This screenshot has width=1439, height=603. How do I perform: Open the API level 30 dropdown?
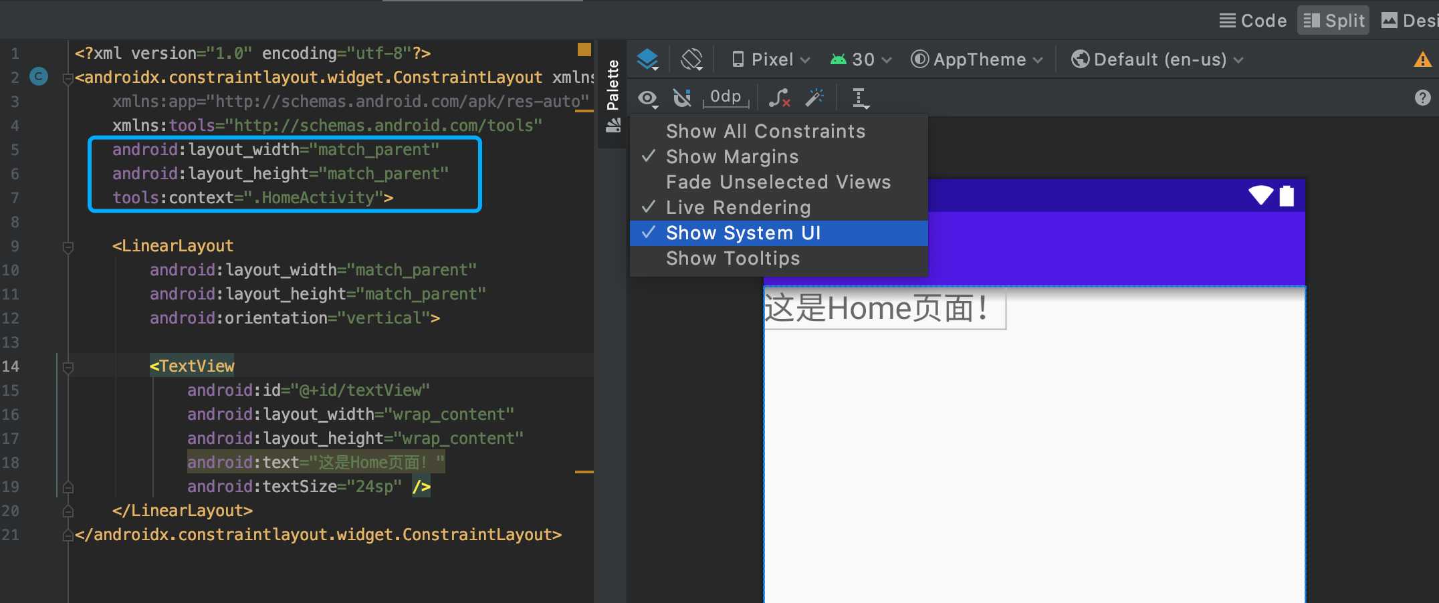pos(861,59)
